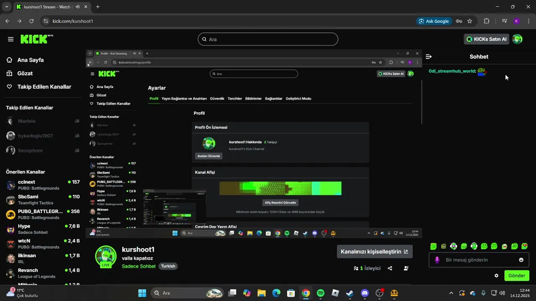The image size is (536, 301).
Task: Click crossed-out icon beside Sezophren
Action: coord(77,150)
